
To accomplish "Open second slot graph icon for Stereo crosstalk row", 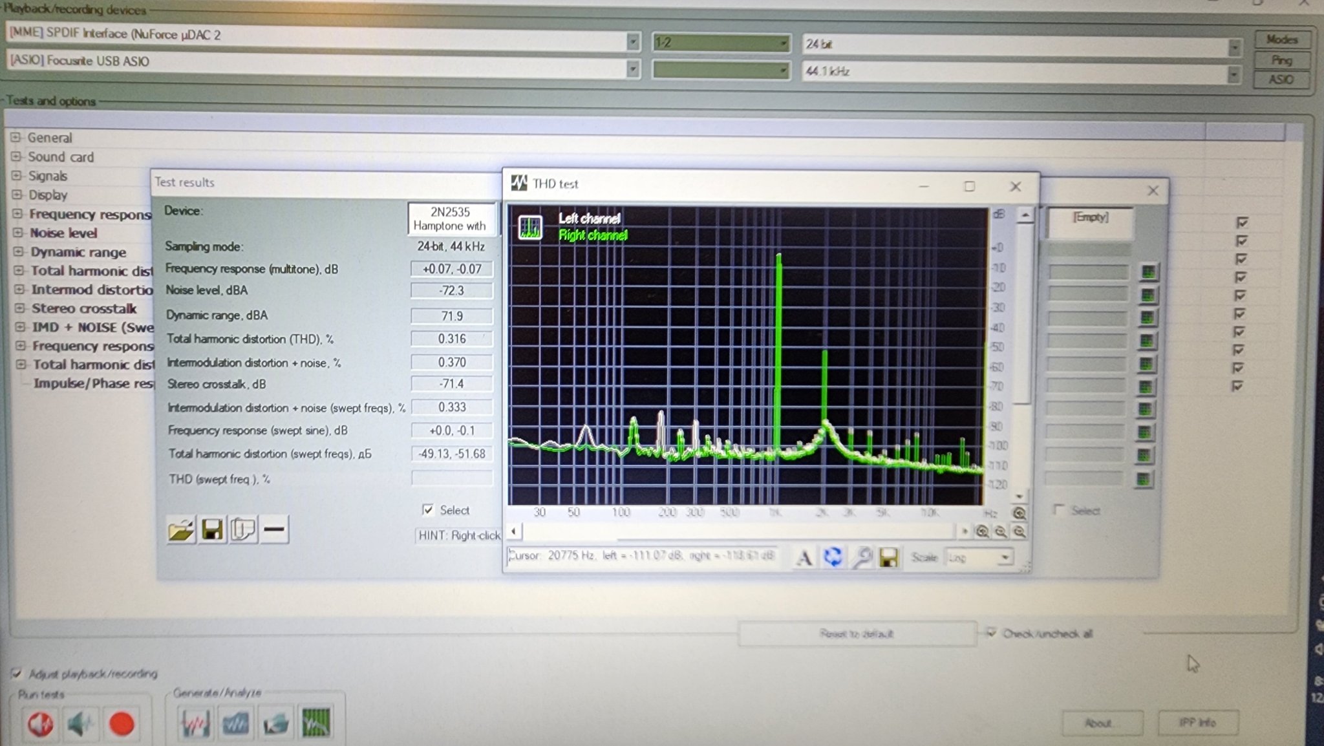I will pos(1145,387).
